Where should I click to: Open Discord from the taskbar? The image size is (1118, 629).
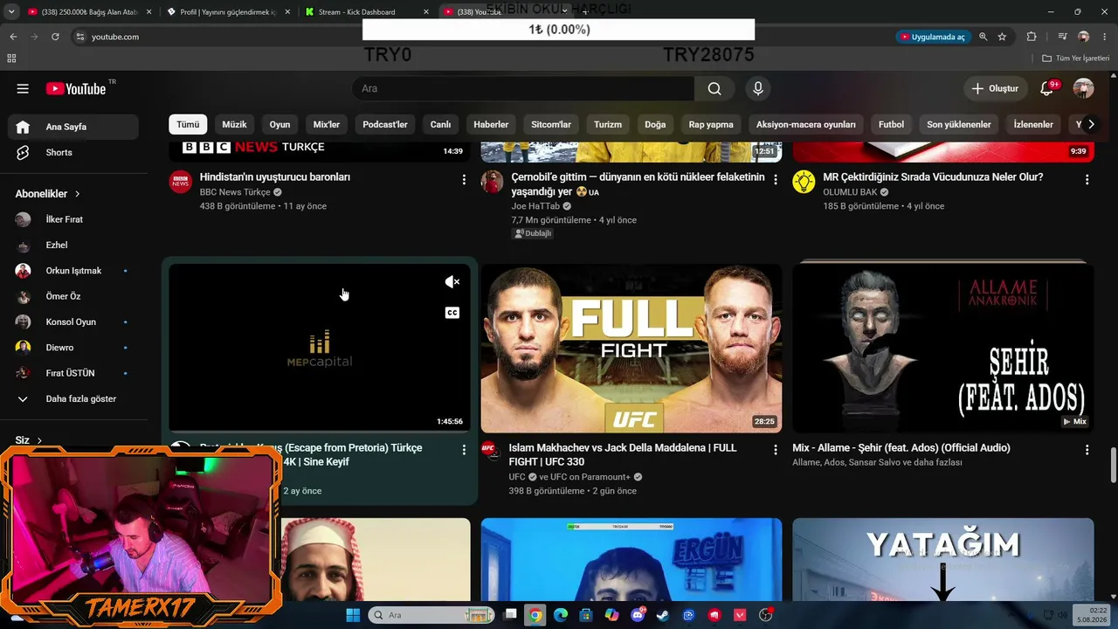(x=638, y=615)
